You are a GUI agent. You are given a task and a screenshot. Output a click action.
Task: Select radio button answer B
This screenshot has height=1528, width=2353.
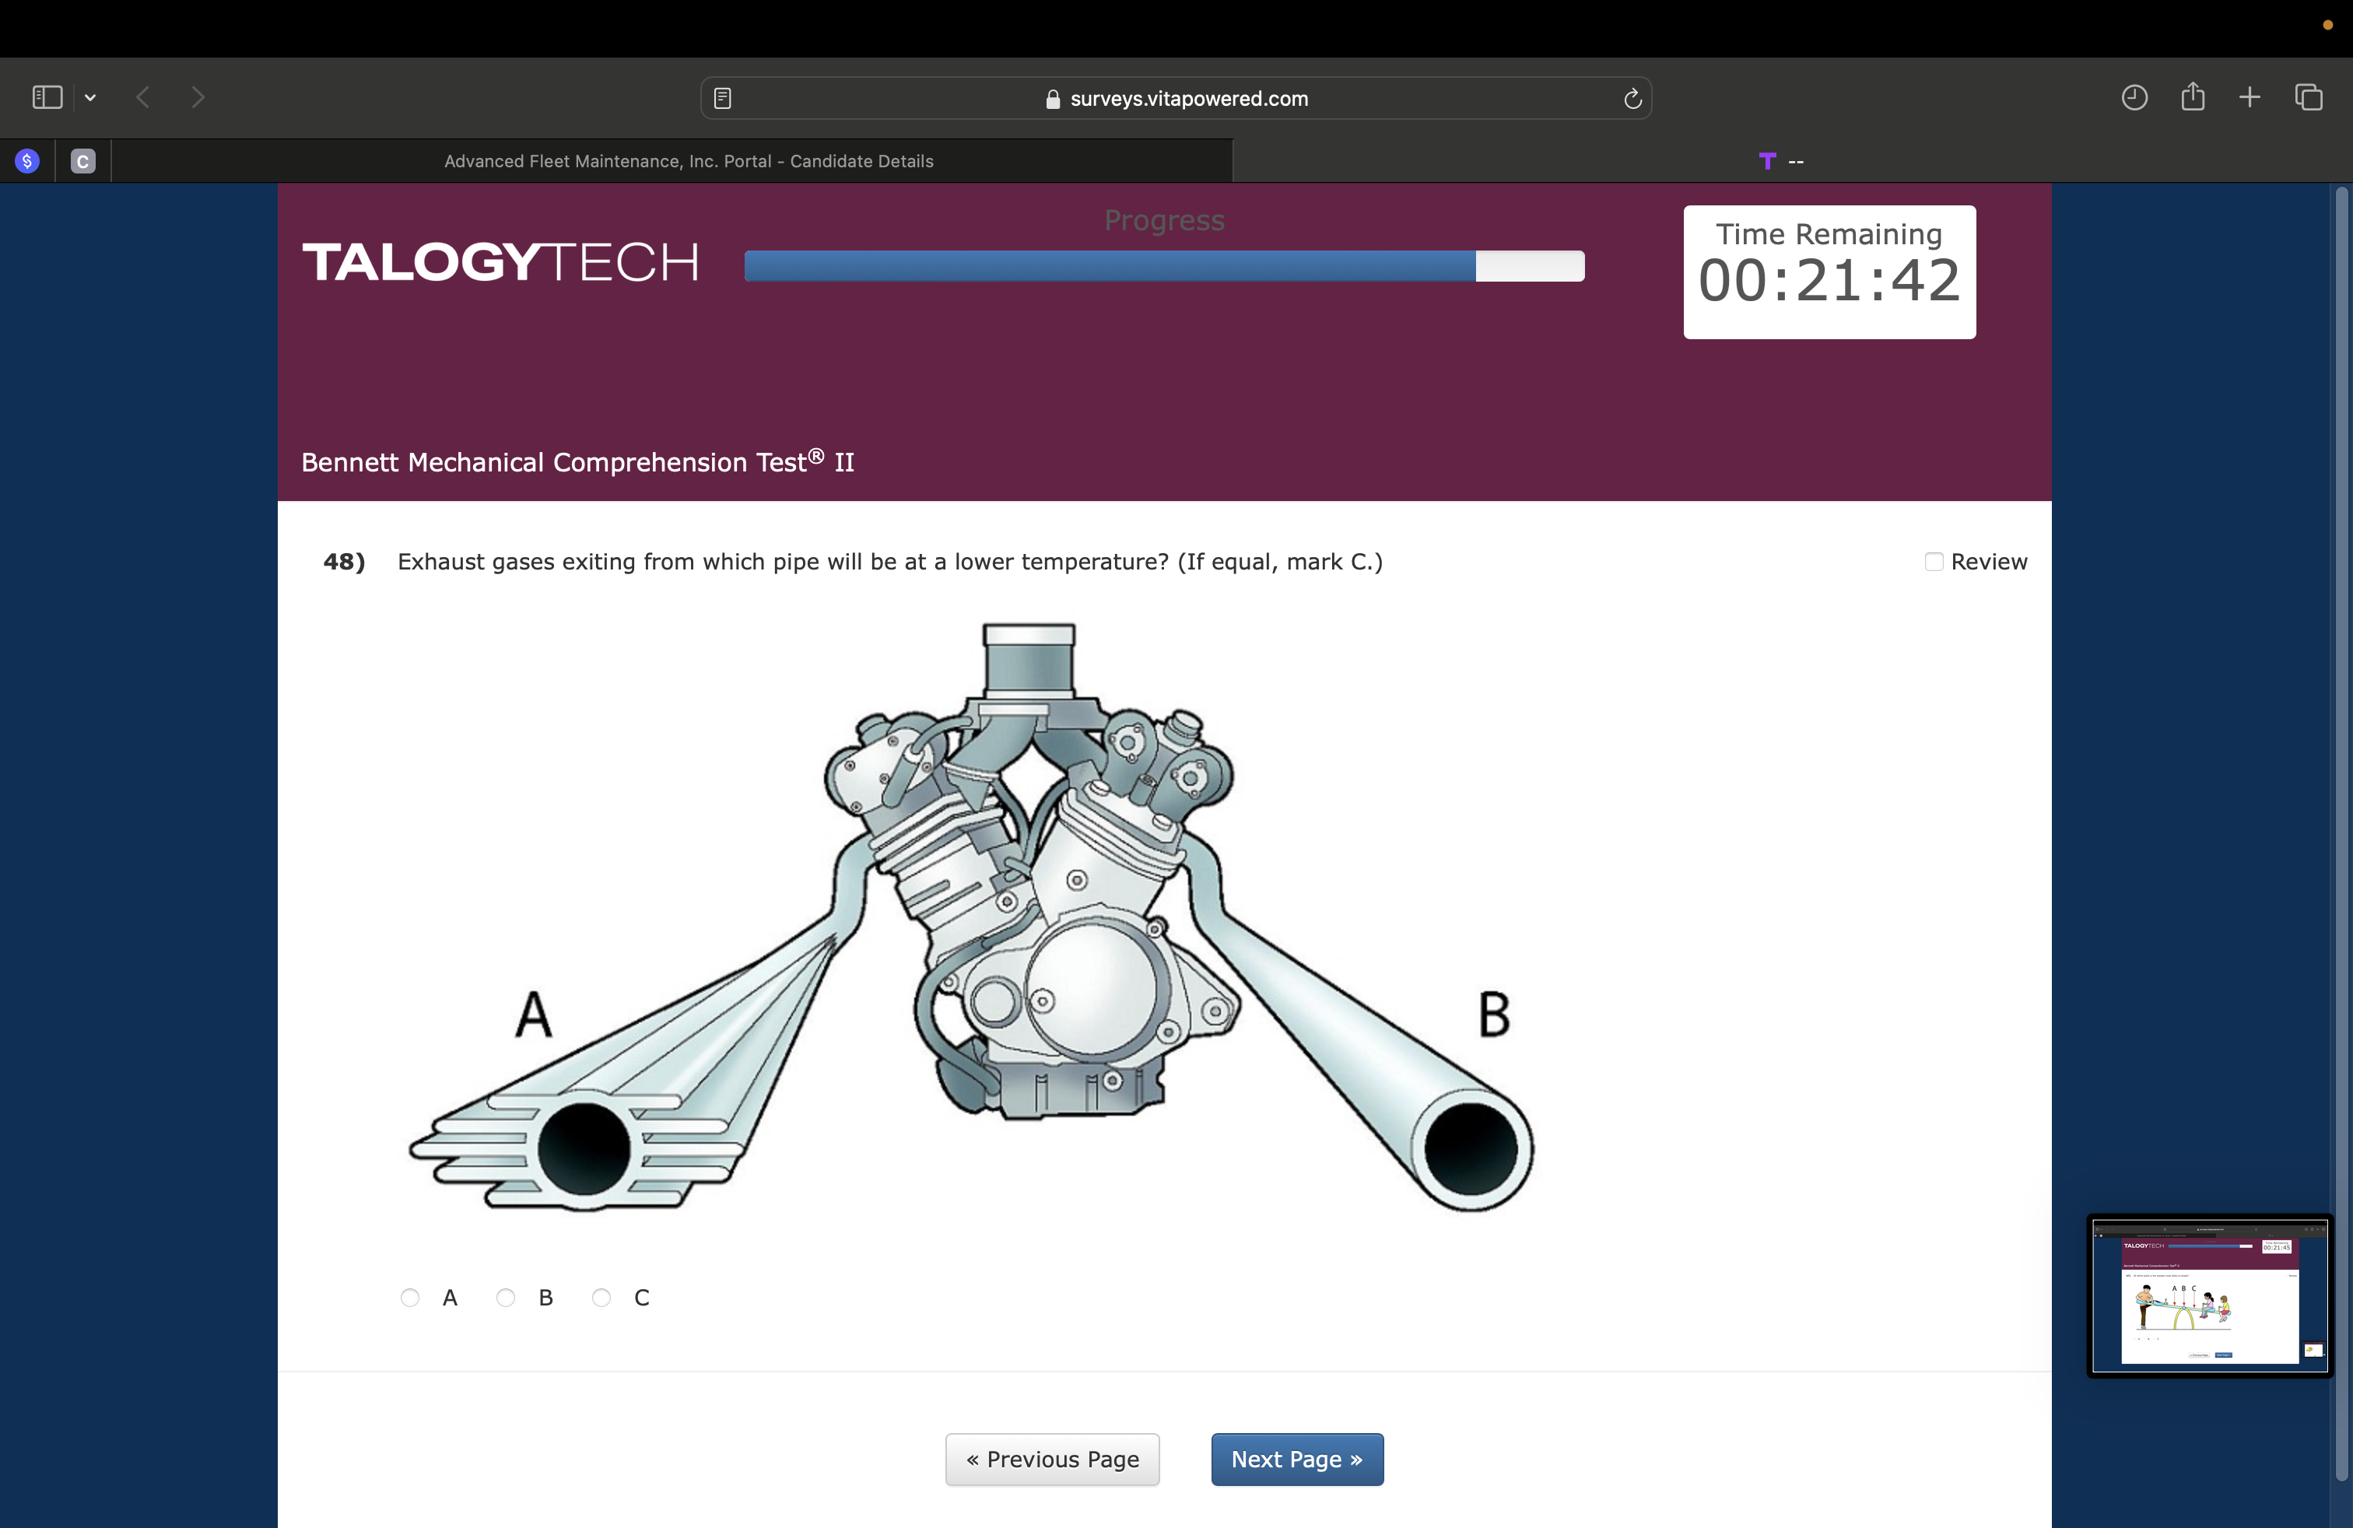pos(505,1298)
